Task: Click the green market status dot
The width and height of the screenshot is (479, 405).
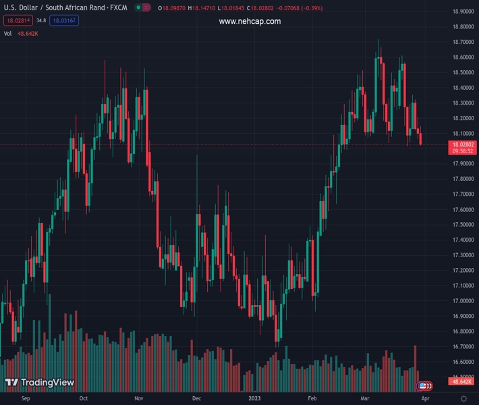Action: pyautogui.click(x=138, y=7)
